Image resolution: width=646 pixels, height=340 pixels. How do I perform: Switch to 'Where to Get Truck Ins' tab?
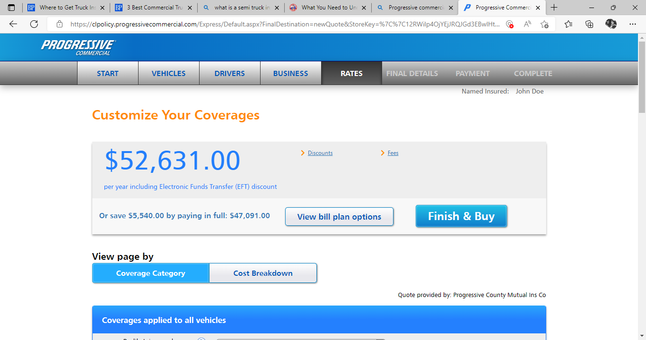[66, 8]
